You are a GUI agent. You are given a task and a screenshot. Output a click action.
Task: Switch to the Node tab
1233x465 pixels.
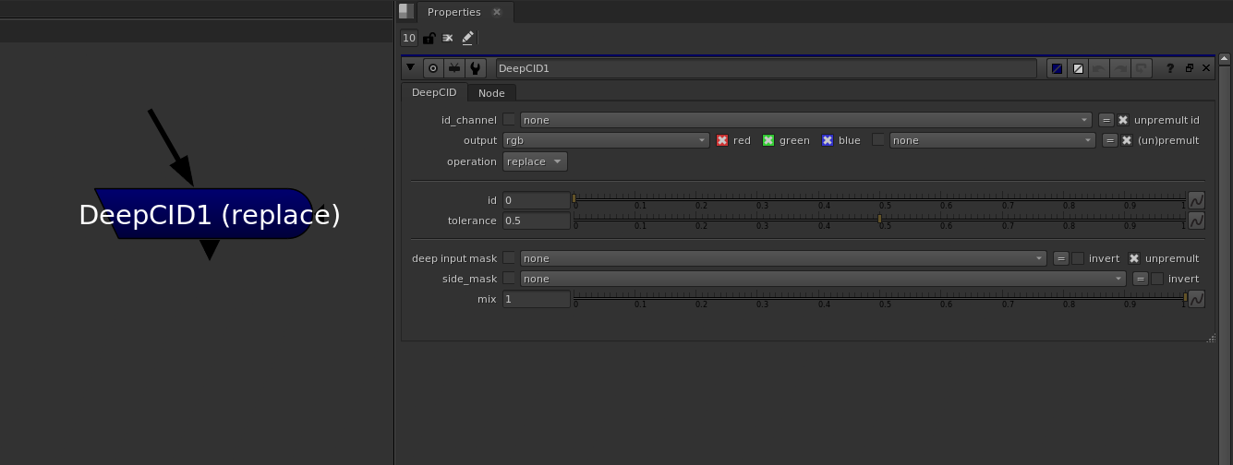click(491, 93)
